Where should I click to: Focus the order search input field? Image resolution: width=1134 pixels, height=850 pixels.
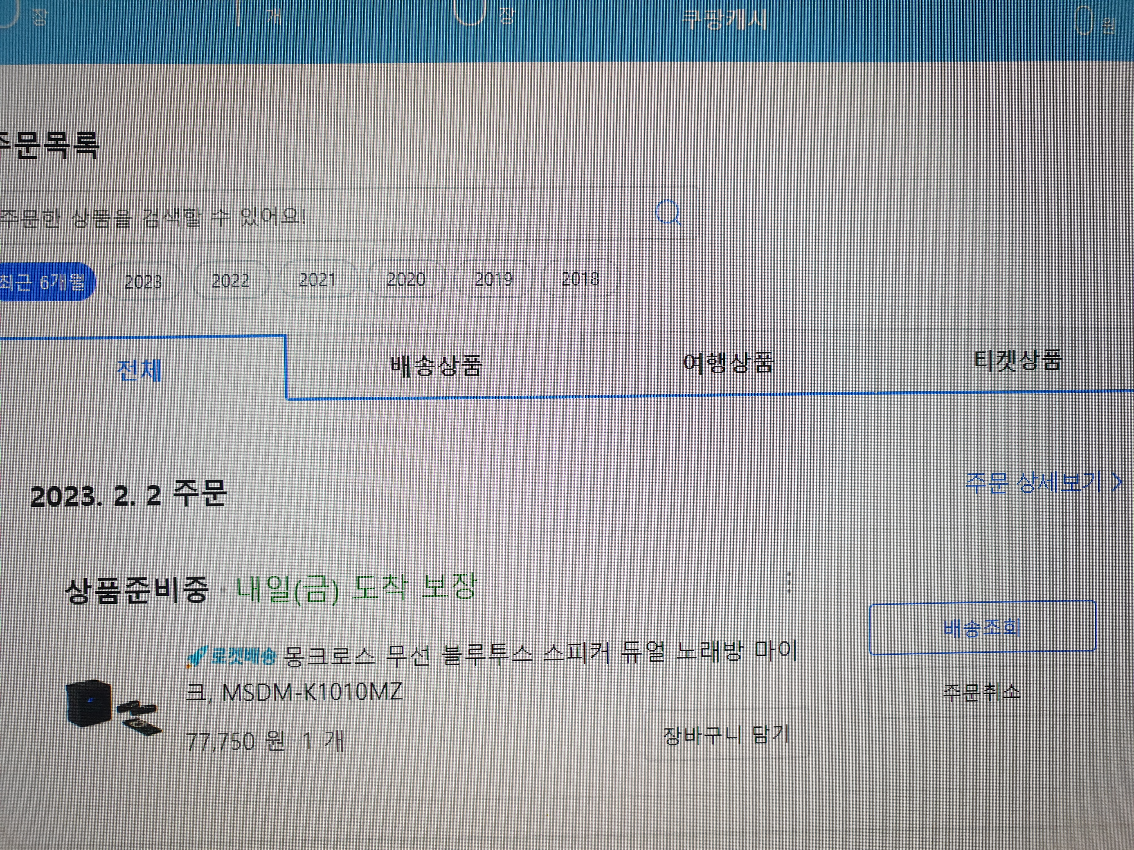pos(348,215)
